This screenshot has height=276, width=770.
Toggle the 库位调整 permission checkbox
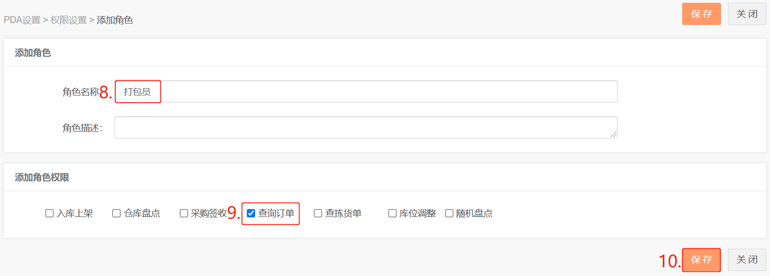click(x=392, y=213)
